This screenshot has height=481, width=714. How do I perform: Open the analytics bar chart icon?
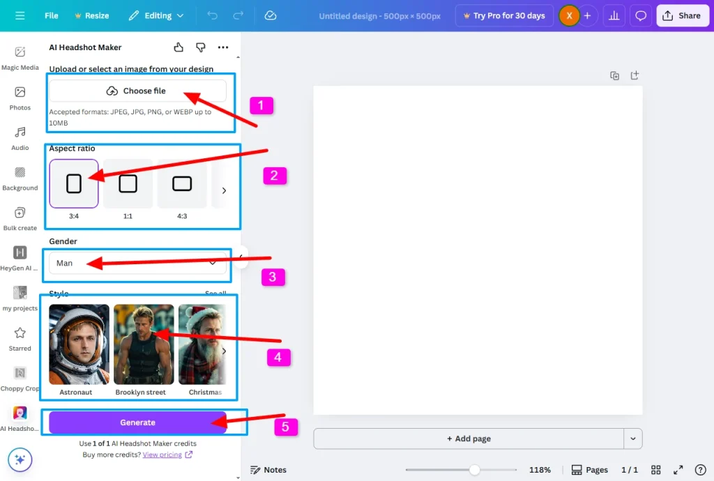[614, 15]
